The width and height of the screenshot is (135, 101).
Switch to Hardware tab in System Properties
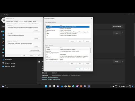tap(16, 21)
